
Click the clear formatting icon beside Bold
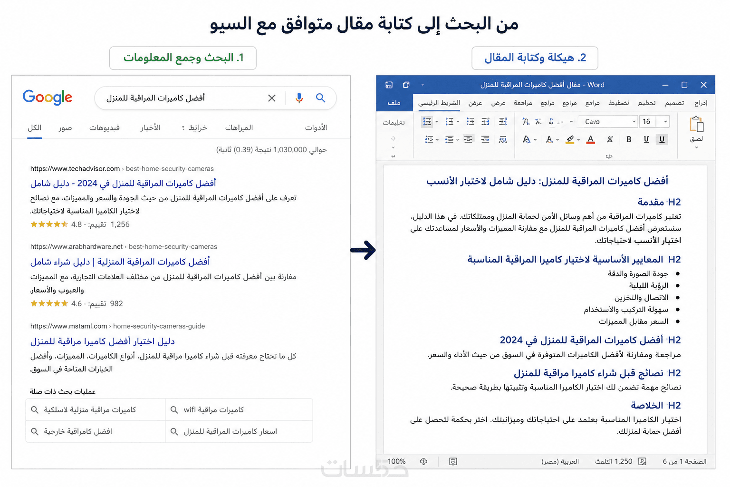coord(610,139)
